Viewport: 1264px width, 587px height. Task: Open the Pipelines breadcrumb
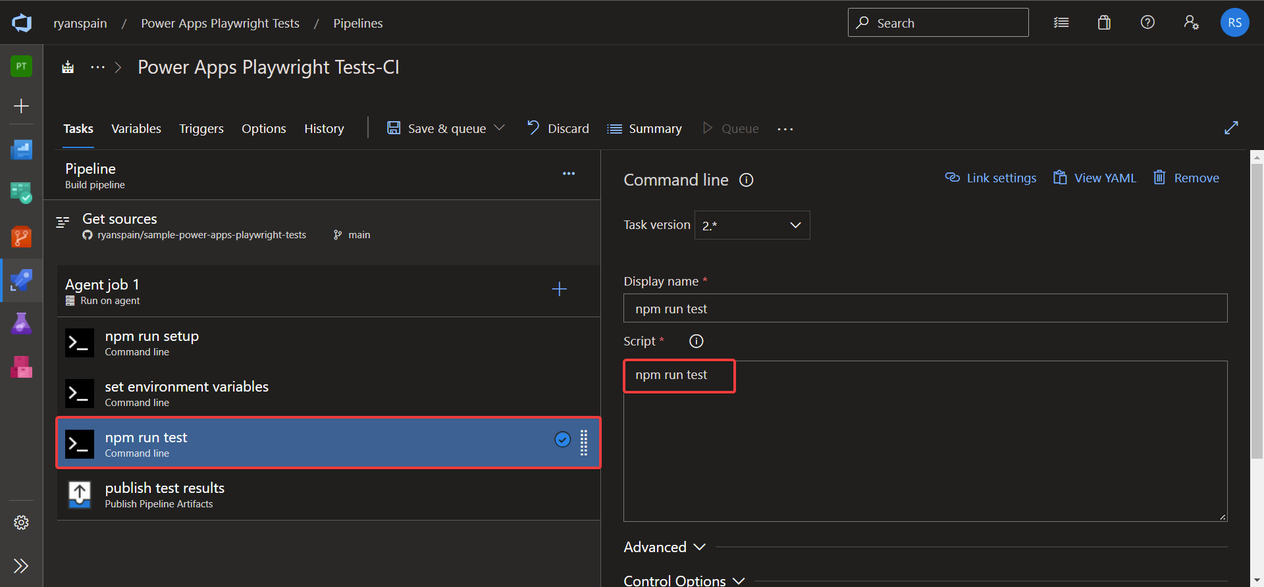point(358,23)
